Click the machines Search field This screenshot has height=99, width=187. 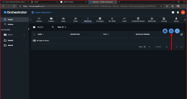point(44,27)
